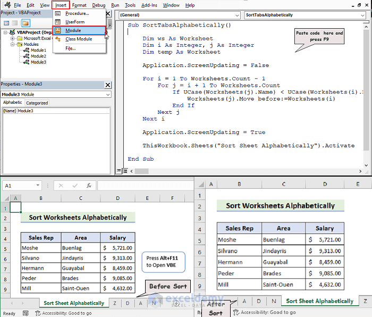Choose Module from the Insert menu
The image size is (372, 317).
coord(79,30)
